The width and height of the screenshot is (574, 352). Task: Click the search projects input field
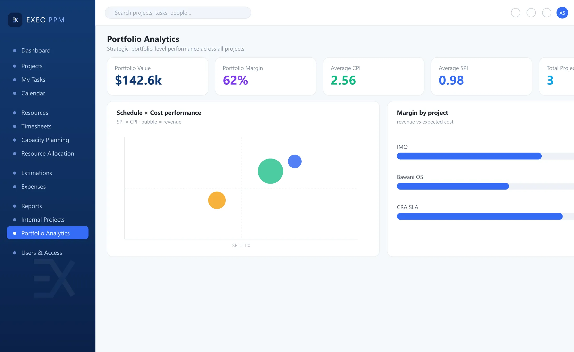pos(178,13)
